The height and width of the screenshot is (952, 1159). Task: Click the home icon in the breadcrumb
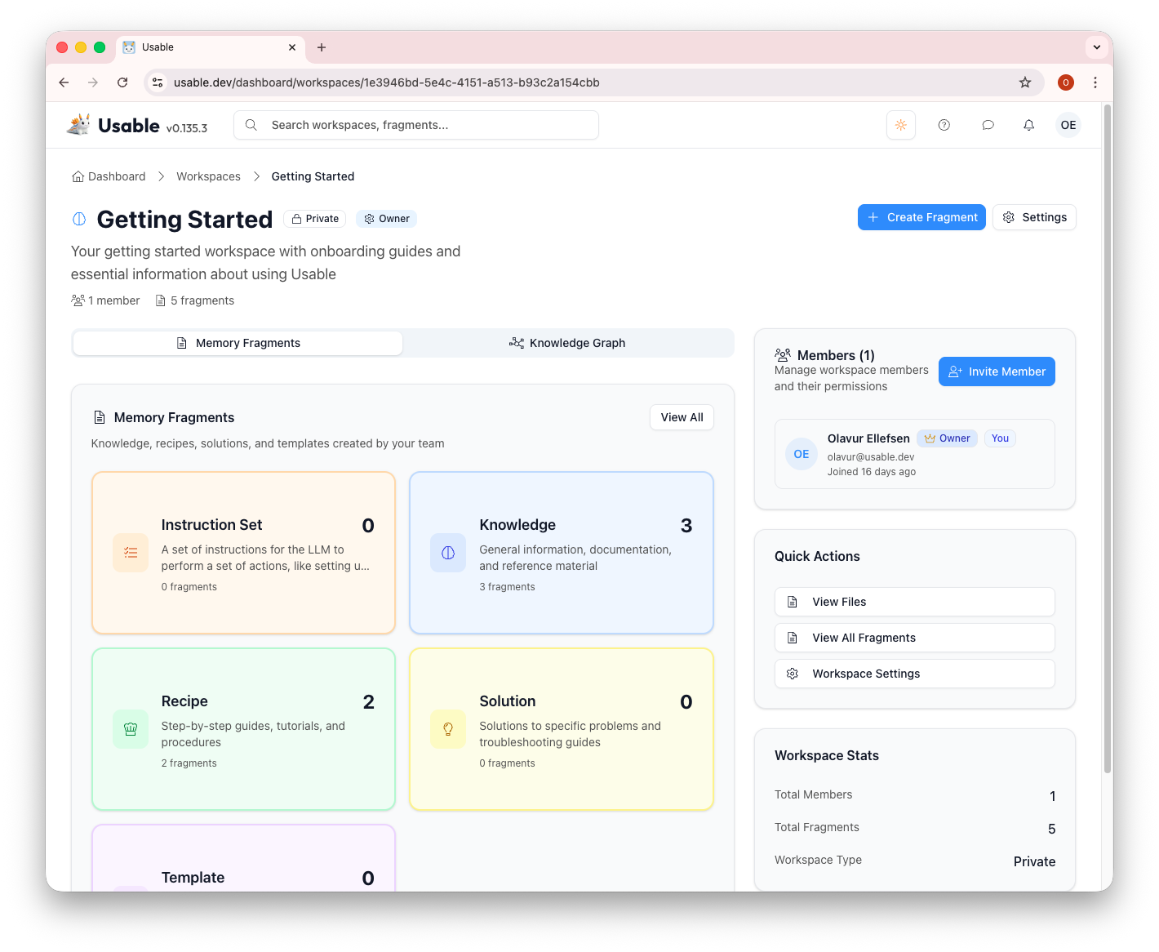click(78, 176)
